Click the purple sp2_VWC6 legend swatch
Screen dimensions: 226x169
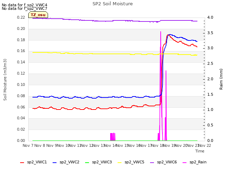[152, 163]
